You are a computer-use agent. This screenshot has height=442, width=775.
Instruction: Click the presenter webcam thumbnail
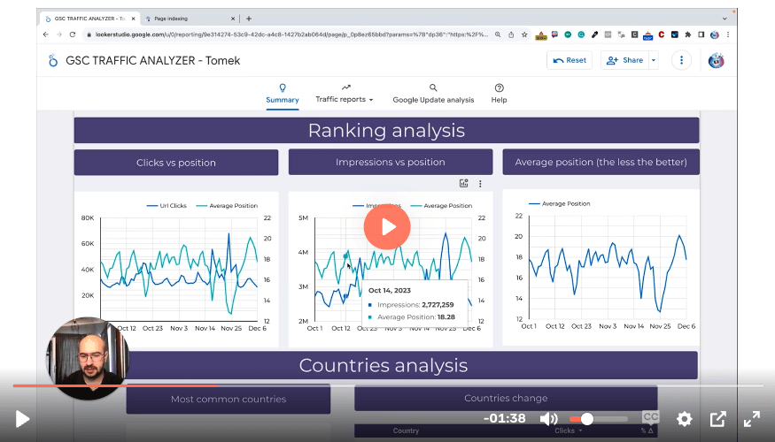tap(88, 358)
